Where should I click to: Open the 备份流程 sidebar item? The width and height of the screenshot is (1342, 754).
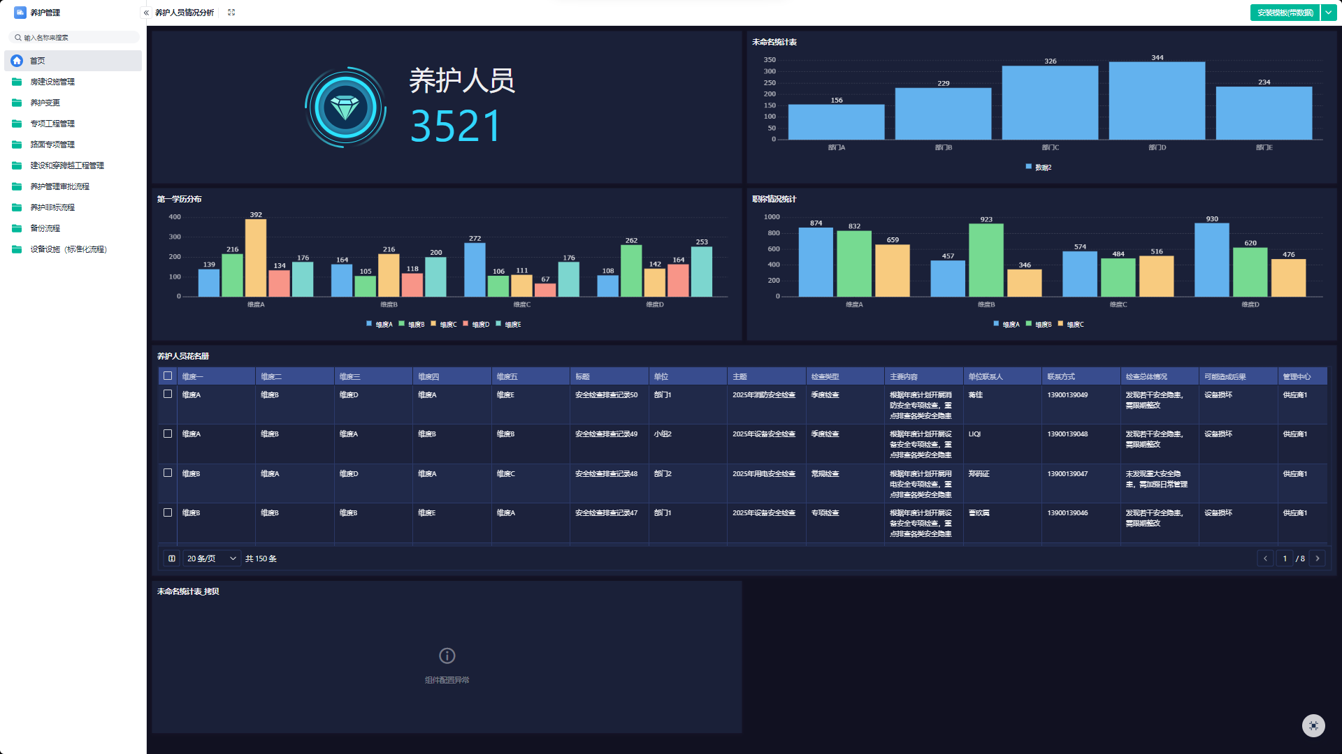[x=45, y=228]
